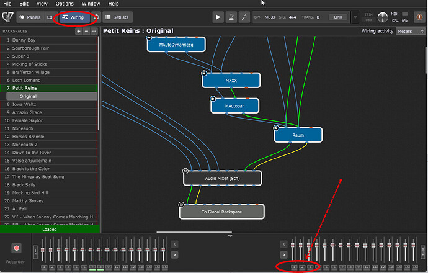Select the Raum plugin block
428x273 pixels.
(298, 135)
